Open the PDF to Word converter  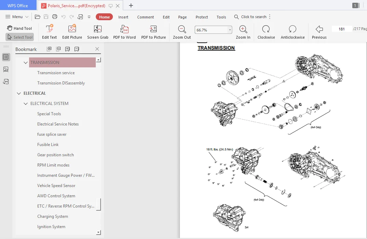click(x=124, y=32)
